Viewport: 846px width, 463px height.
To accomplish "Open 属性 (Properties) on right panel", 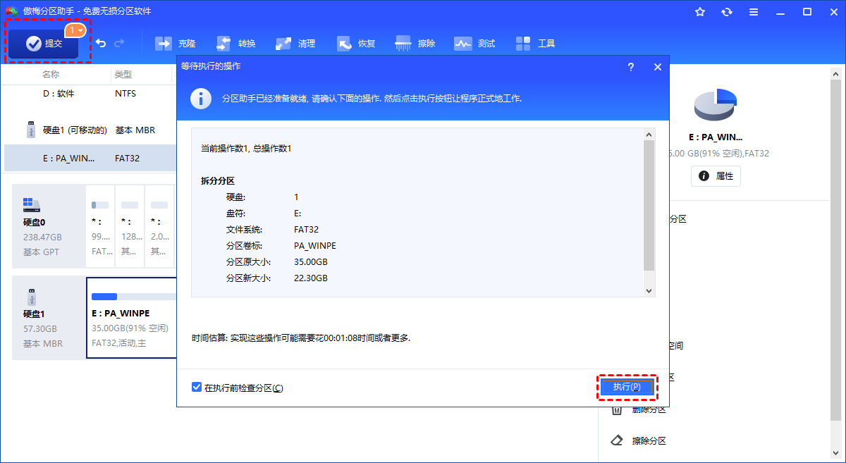I will pyautogui.click(x=716, y=176).
